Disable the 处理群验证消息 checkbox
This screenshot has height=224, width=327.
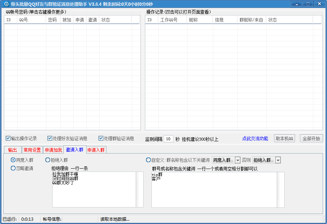(x=101, y=138)
